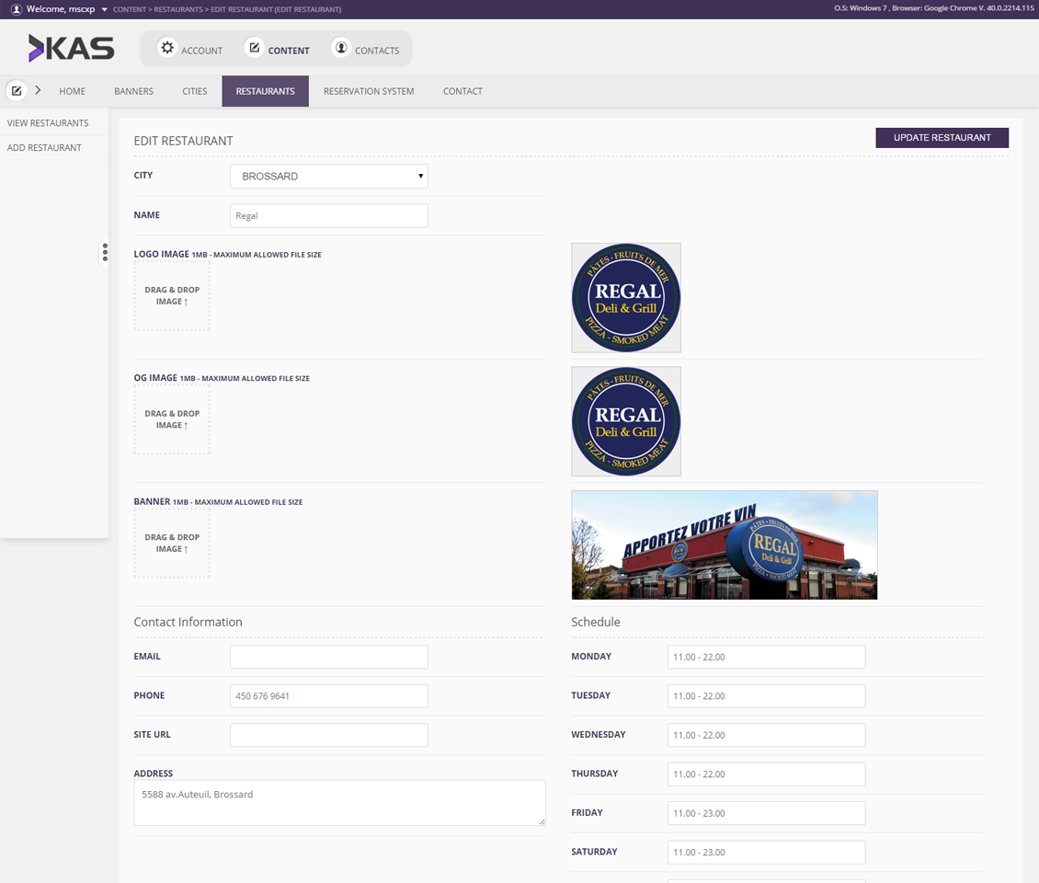Click the Address text area
This screenshot has height=883, width=1039.
(339, 803)
